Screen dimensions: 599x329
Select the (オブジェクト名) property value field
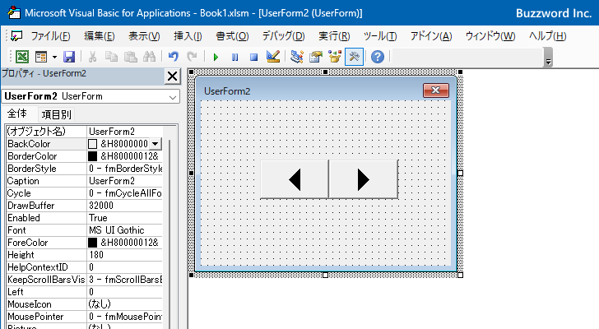pos(124,132)
